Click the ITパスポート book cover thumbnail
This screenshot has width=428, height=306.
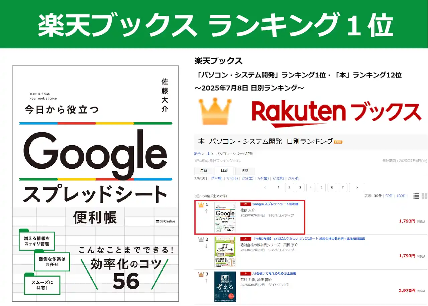[225, 252]
